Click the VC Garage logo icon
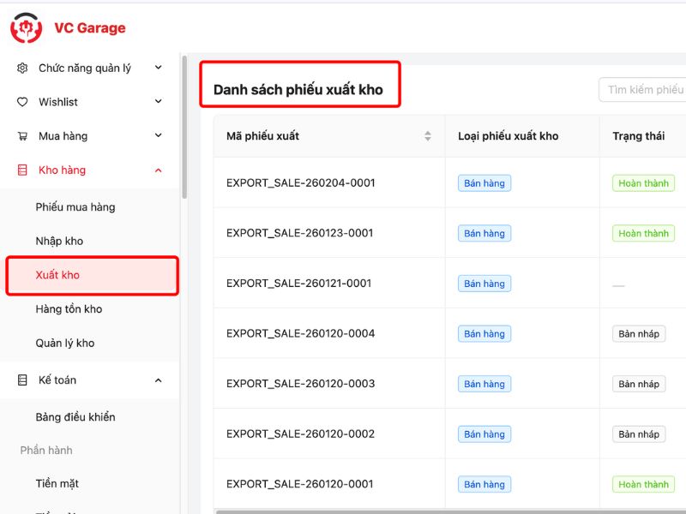 click(26, 28)
